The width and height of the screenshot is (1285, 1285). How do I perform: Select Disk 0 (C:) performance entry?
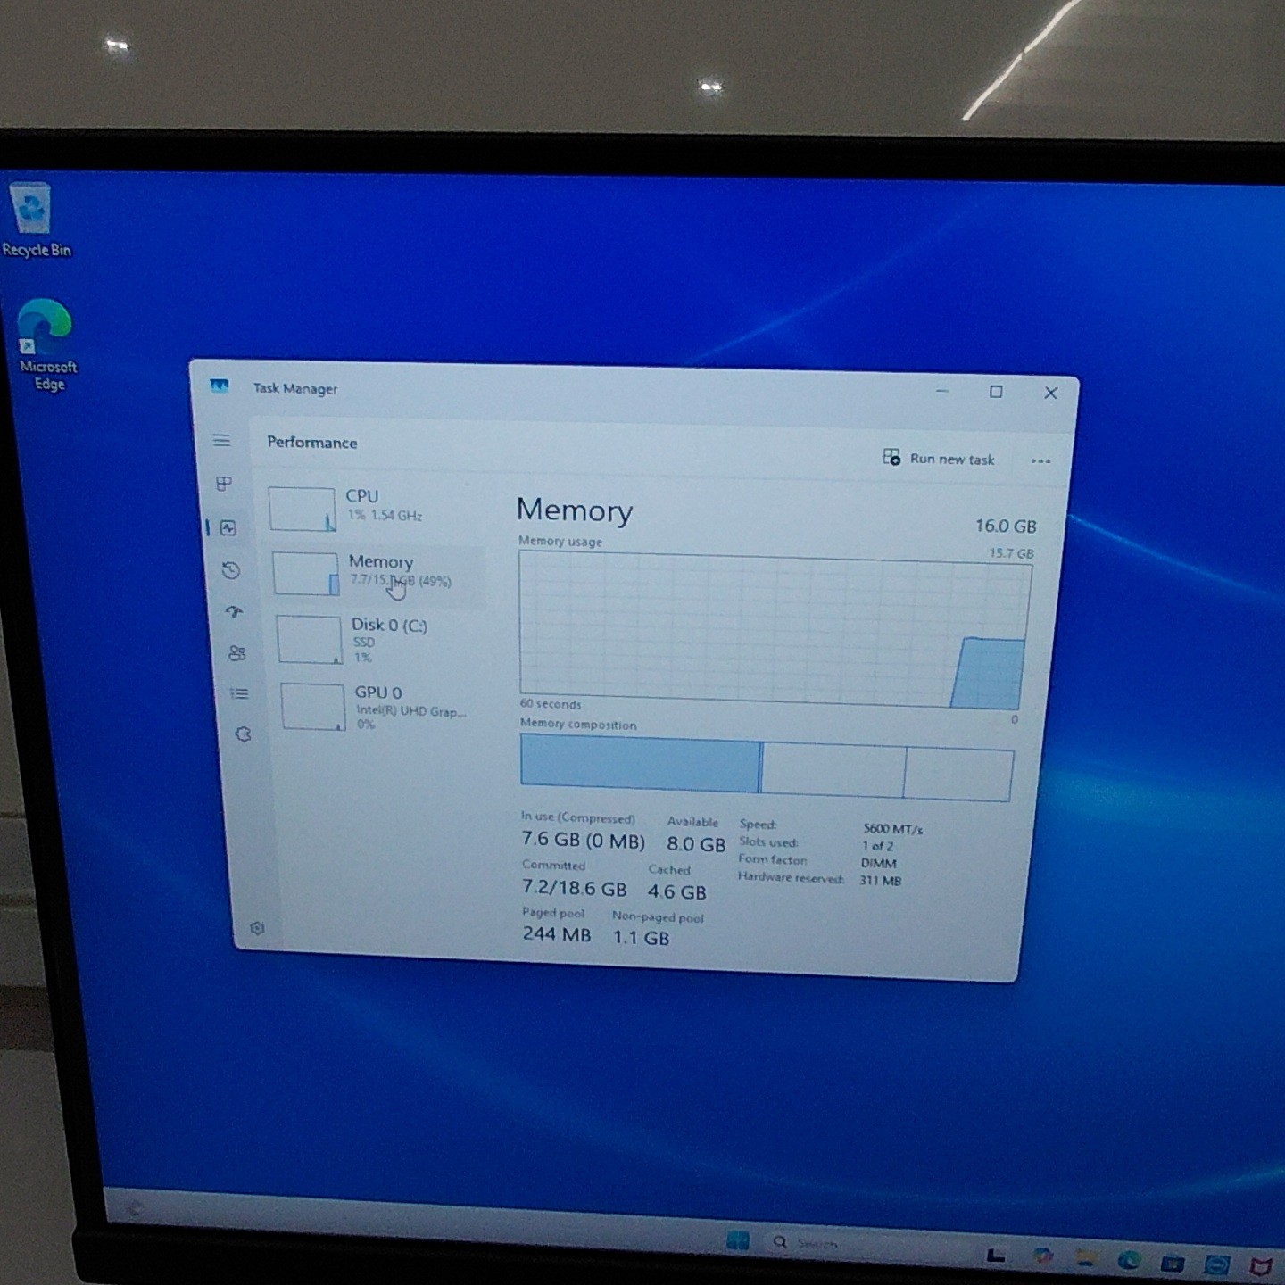tap(382, 640)
